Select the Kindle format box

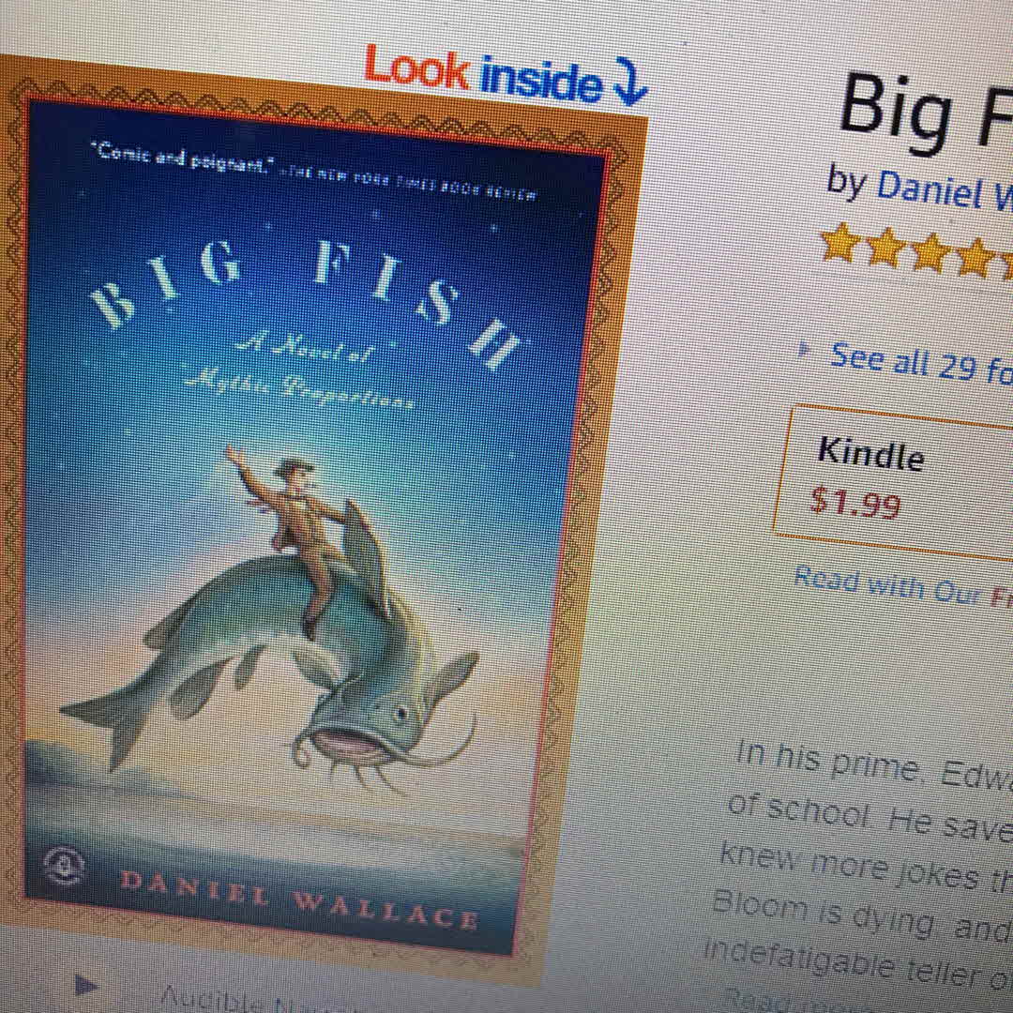pyautogui.click(x=895, y=482)
